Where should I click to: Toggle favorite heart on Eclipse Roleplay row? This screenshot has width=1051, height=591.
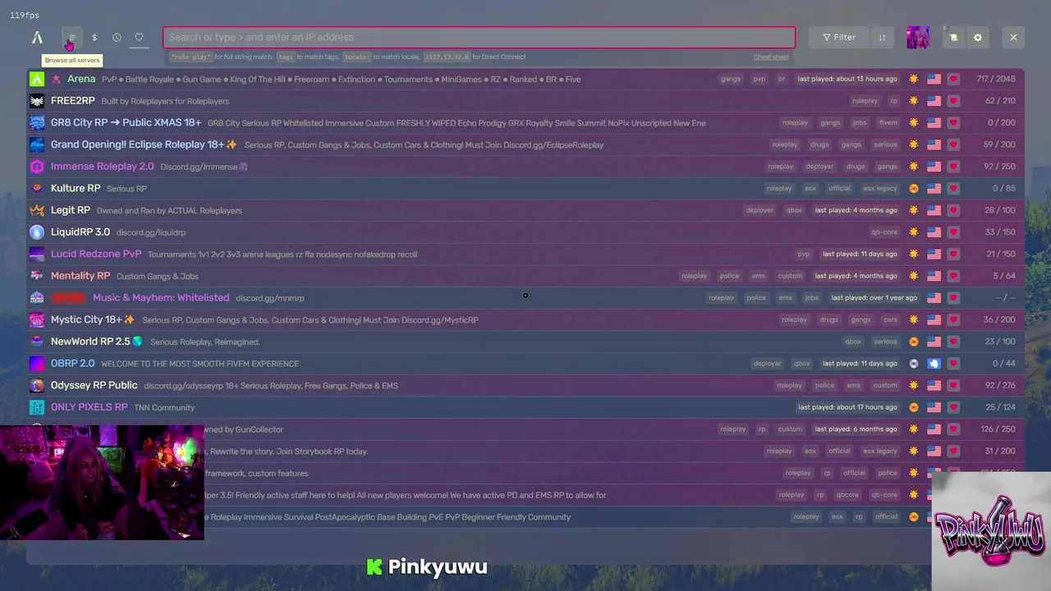coord(953,144)
